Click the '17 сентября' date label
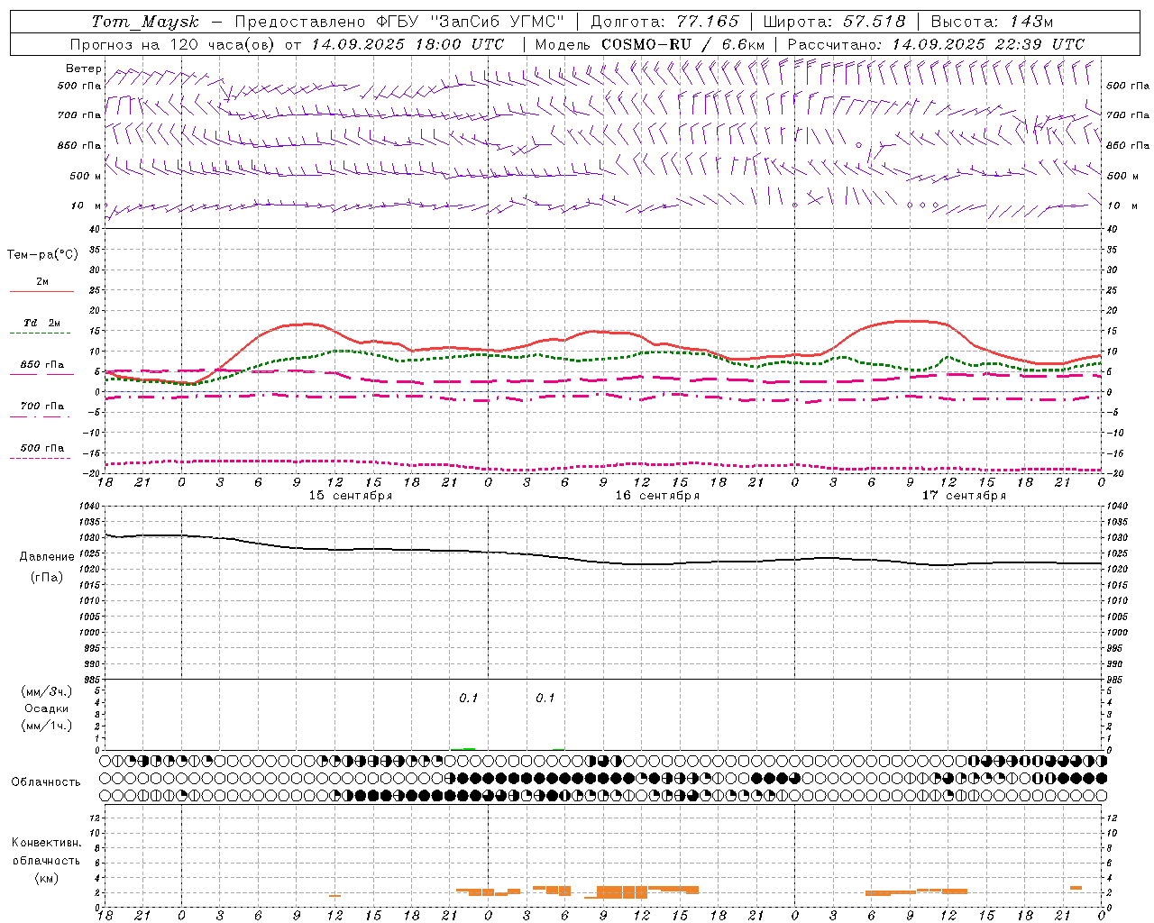Image resolution: width=1154 pixels, height=923 pixels. pos(964,496)
